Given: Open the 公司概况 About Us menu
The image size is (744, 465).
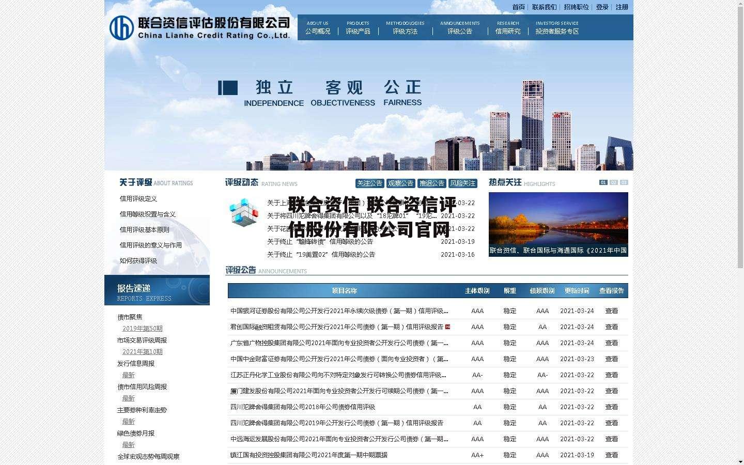Looking at the screenshot, I should tap(318, 28).
